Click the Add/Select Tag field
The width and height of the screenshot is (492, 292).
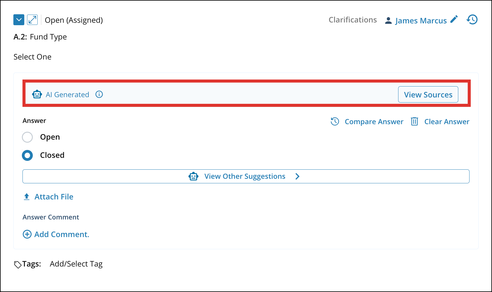tap(76, 264)
